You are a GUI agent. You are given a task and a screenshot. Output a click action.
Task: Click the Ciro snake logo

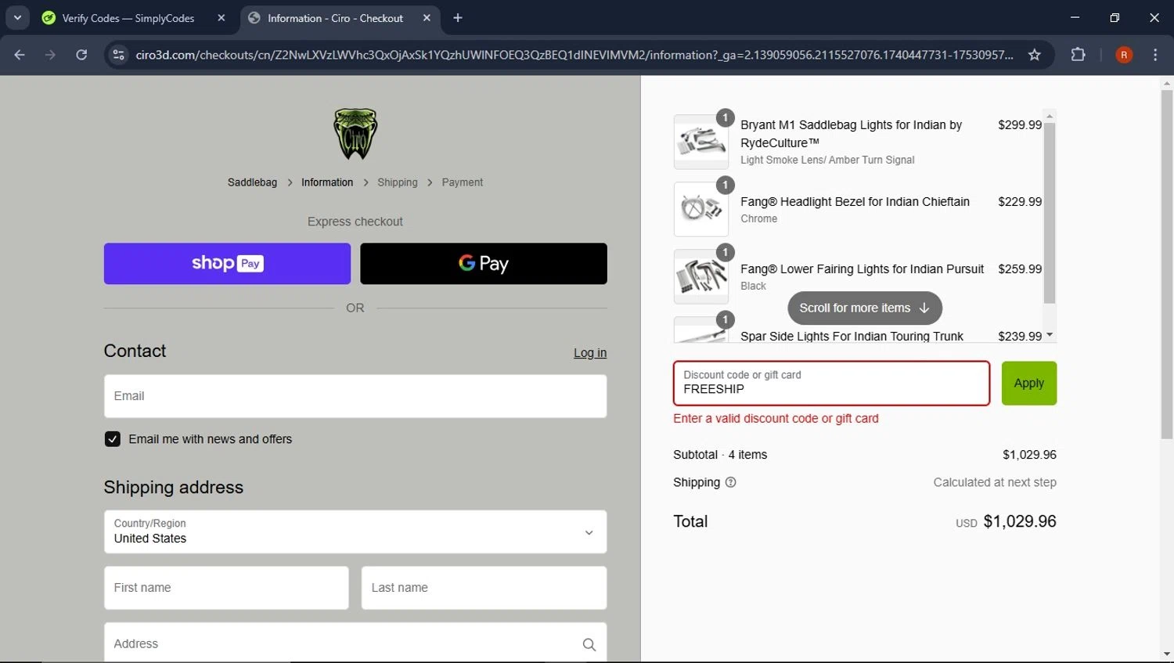[x=355, y=134]
